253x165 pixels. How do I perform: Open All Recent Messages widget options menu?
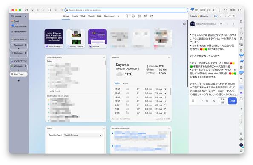click(x=169, y=128)
